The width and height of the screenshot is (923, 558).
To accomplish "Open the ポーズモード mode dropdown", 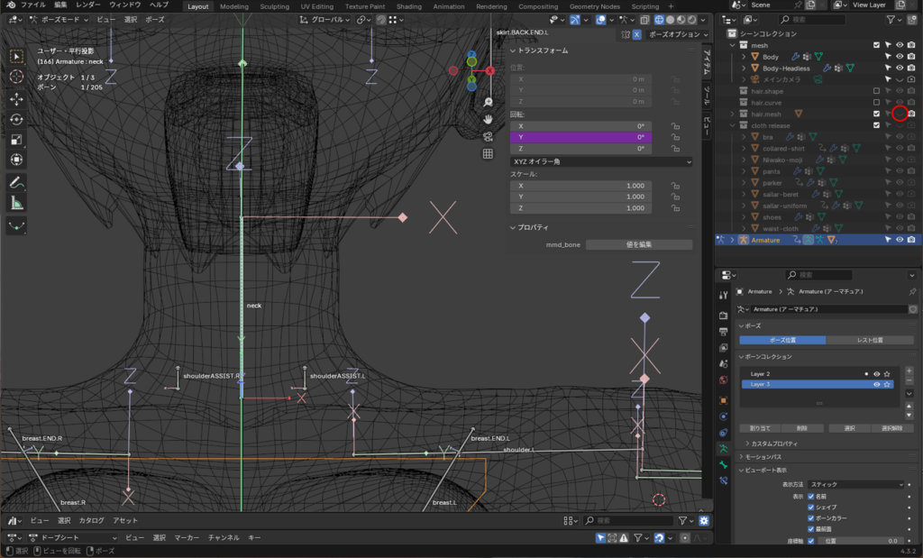I will [61, 19].
